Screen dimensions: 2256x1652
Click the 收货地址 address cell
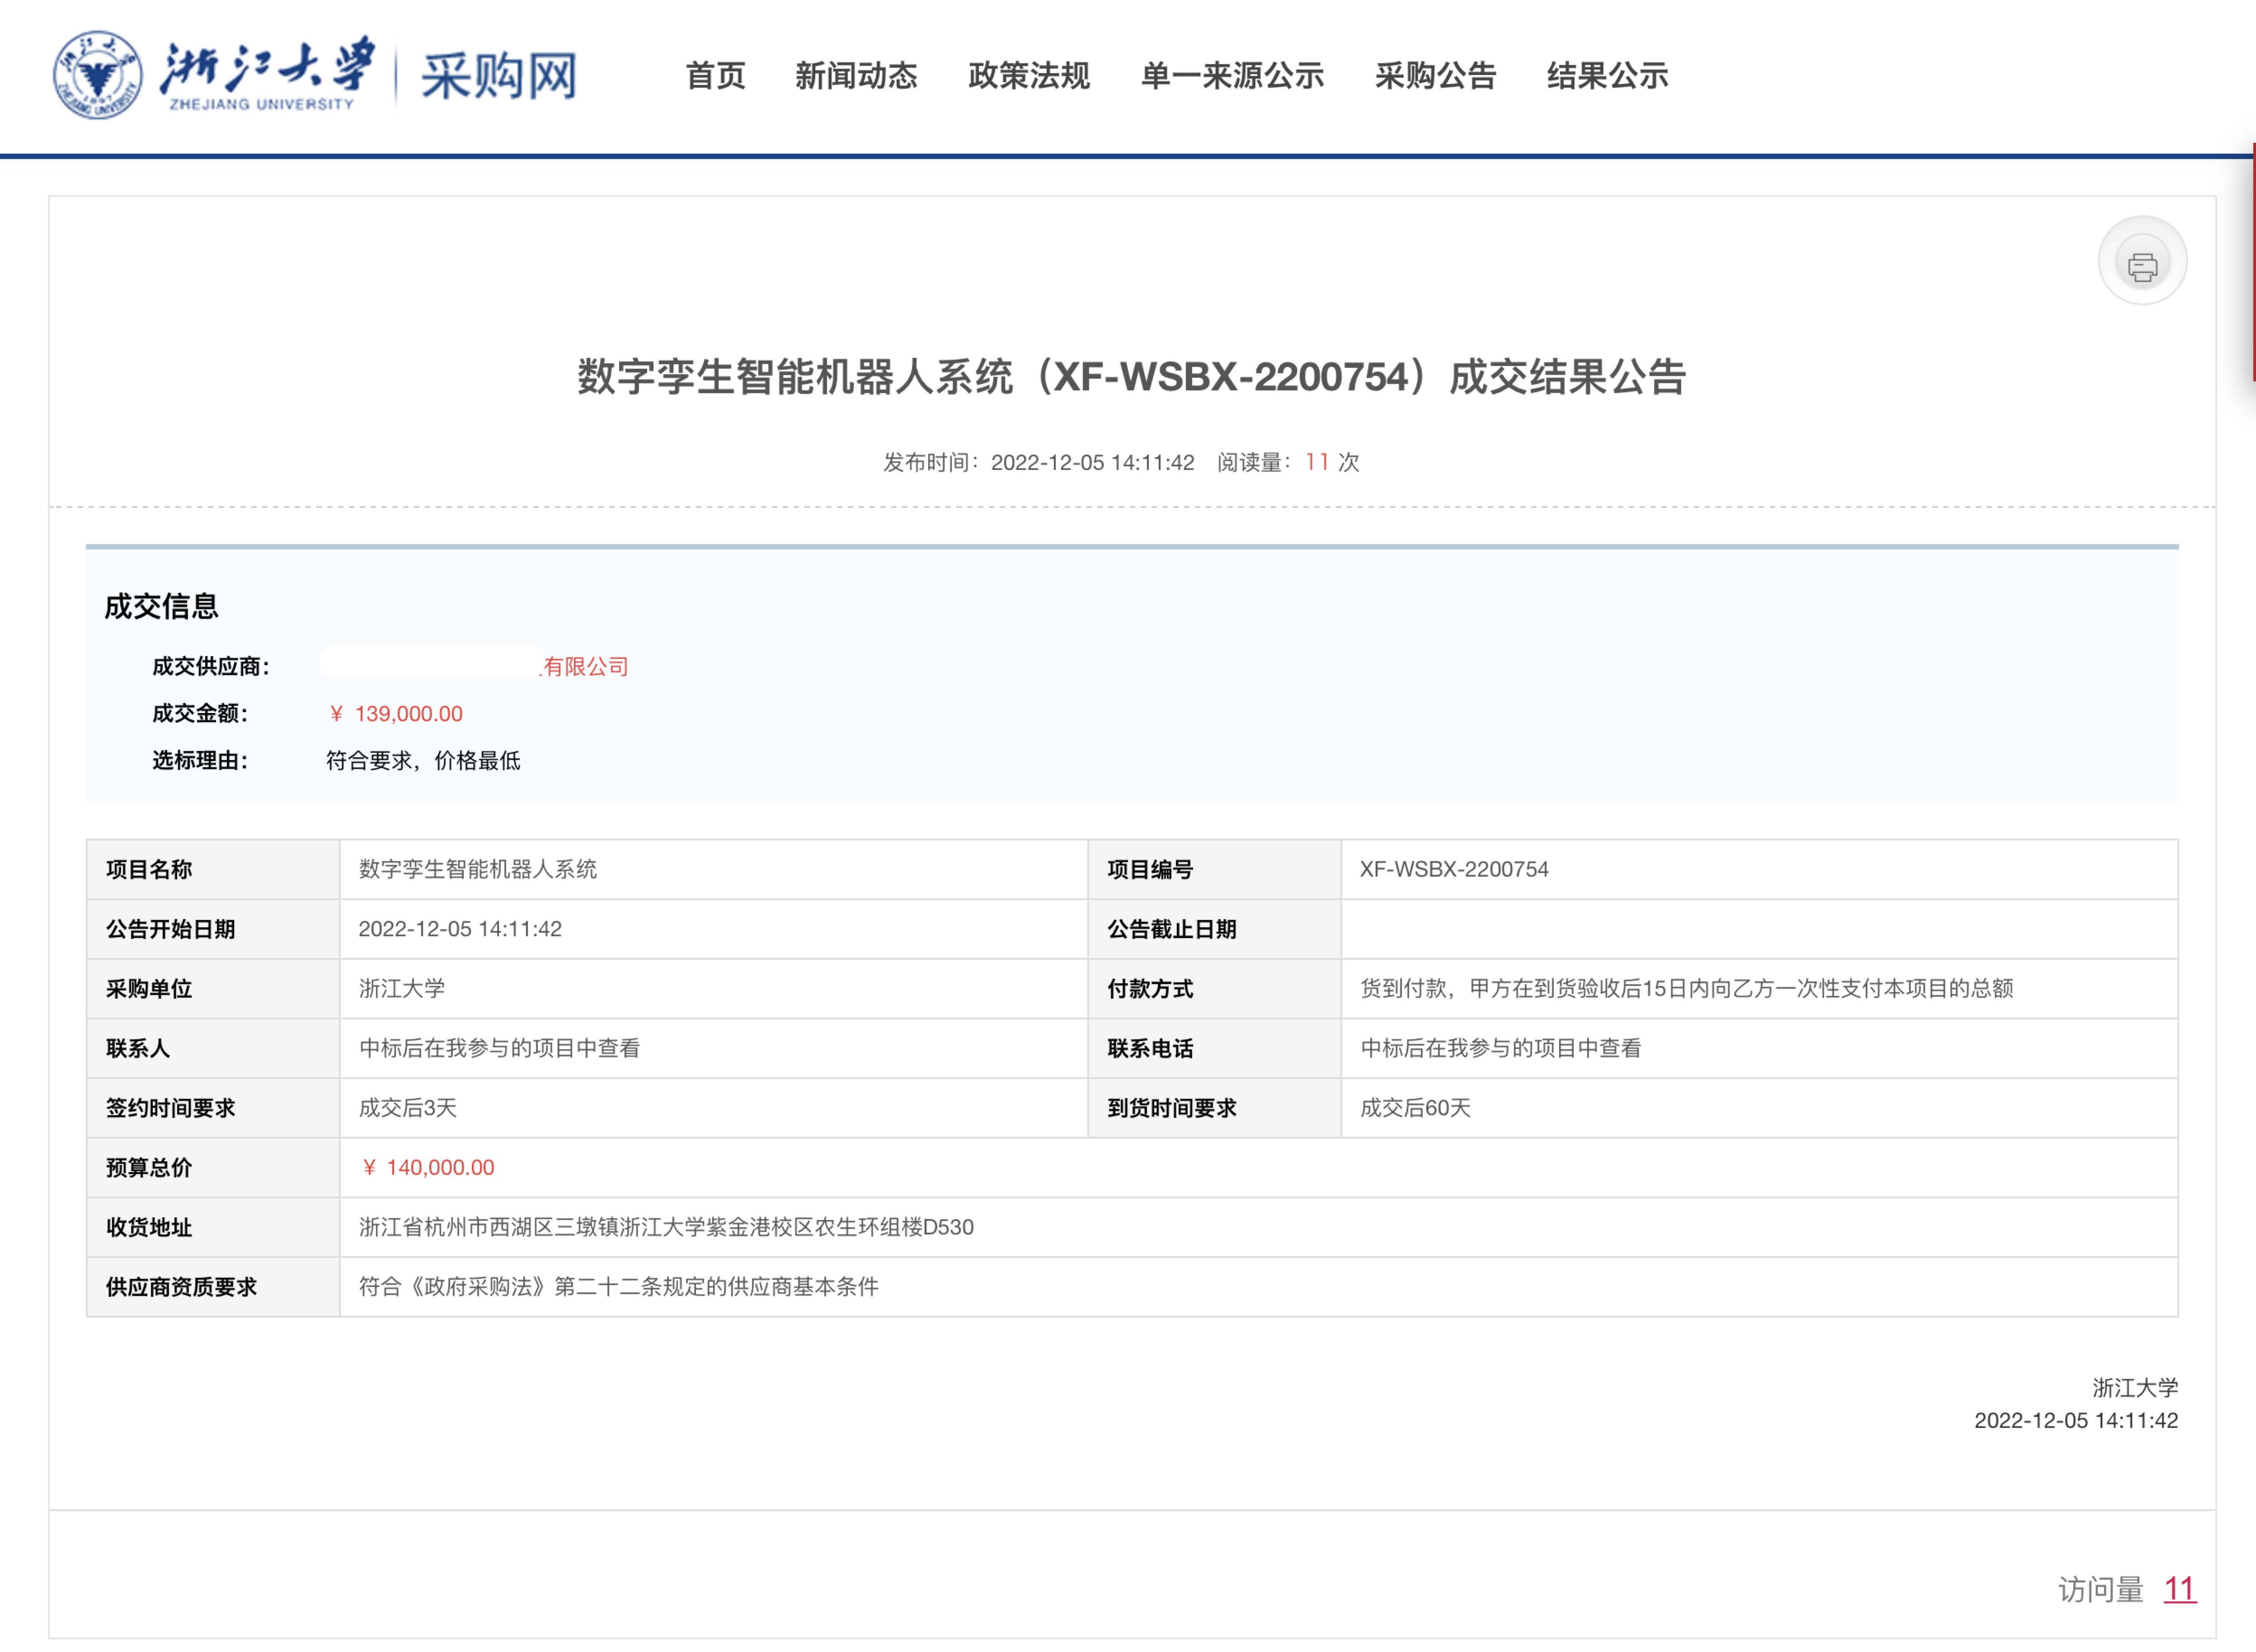1258,1227
